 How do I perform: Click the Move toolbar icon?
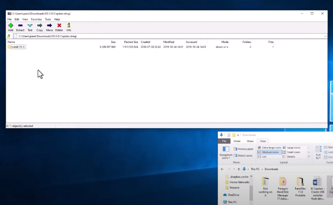tap(49, 27)
